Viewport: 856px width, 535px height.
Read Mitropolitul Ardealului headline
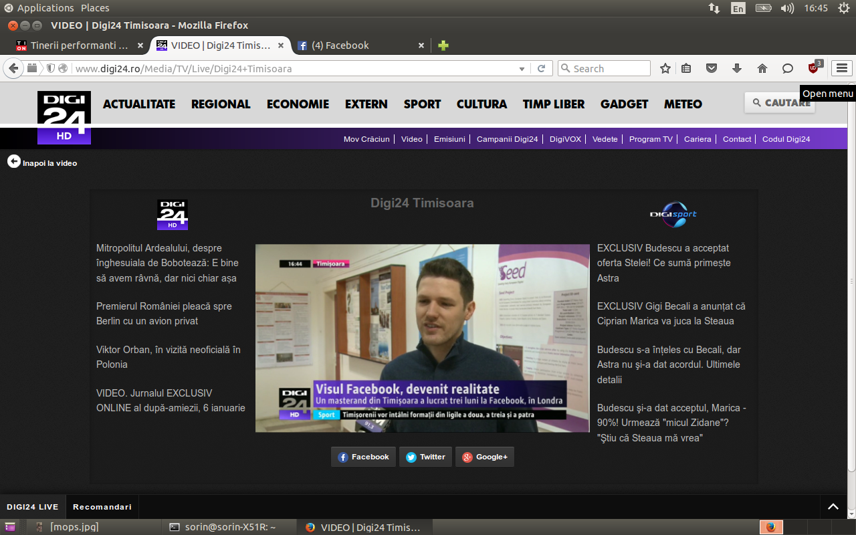point(167,263)
